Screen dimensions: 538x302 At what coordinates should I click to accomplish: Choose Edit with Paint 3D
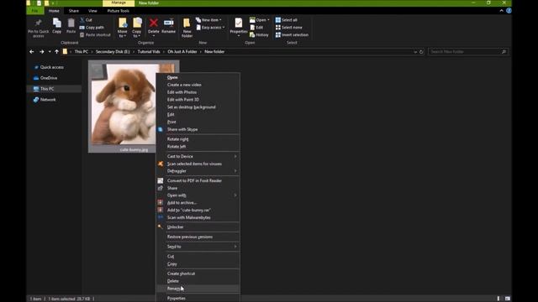click(x=198, y=100)
